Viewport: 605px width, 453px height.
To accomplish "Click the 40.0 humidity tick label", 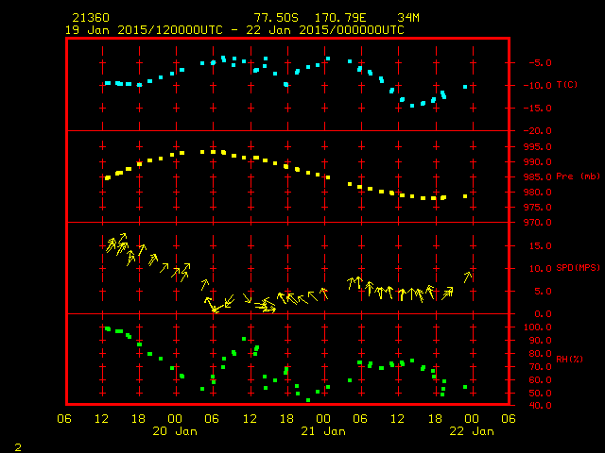I will (x=540, y=405).
